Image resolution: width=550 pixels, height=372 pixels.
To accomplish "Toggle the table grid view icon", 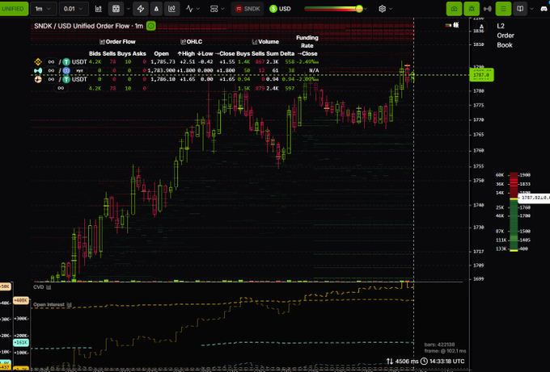I will click(x=116, y=9).
